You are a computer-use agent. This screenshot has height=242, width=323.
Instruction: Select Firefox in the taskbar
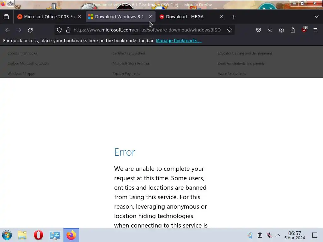click(71, 235)
